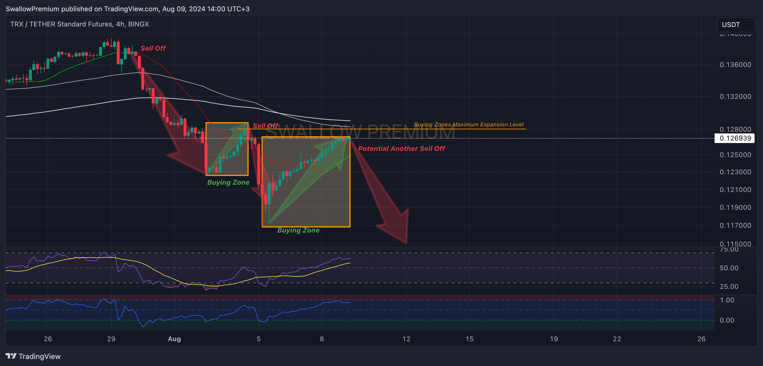Click the 0.00 oscillator scale label

click(x=727, y=320)
